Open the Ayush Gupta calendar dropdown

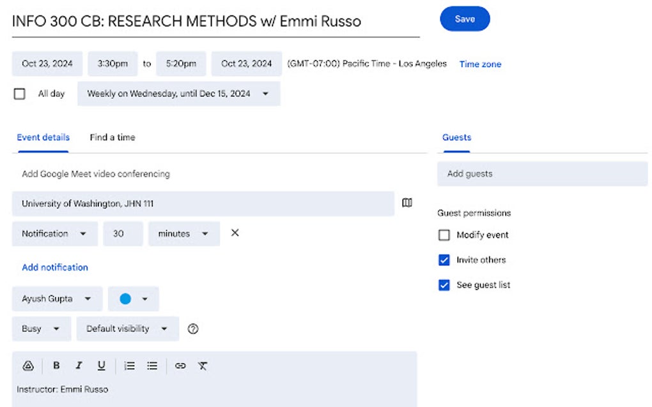(56, 299)
